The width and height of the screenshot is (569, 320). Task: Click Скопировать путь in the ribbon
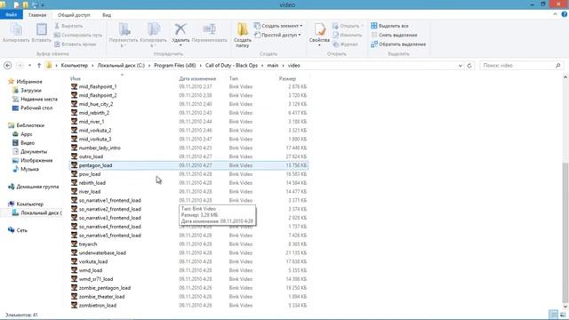point(77,35)
